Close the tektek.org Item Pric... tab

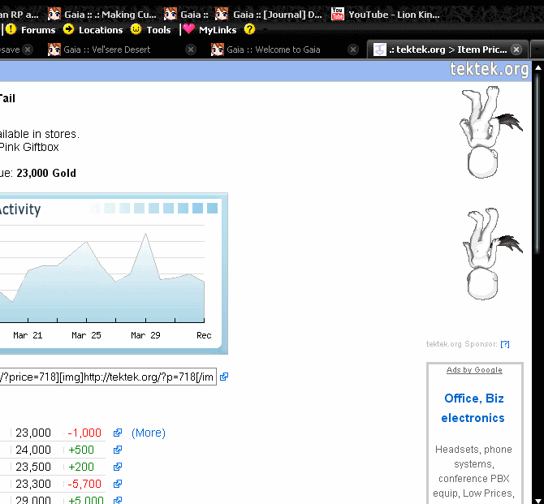tap(516, 50)
